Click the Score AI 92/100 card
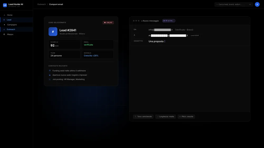The image size is (264, 148). (x=64, y=44)
